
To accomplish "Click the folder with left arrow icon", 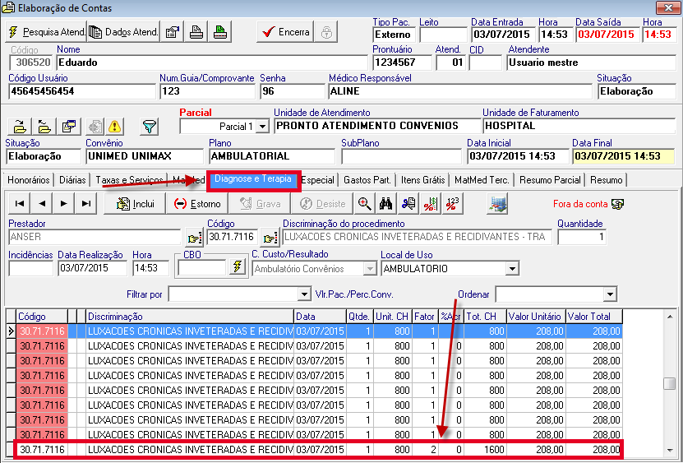I will click(44, 127).
